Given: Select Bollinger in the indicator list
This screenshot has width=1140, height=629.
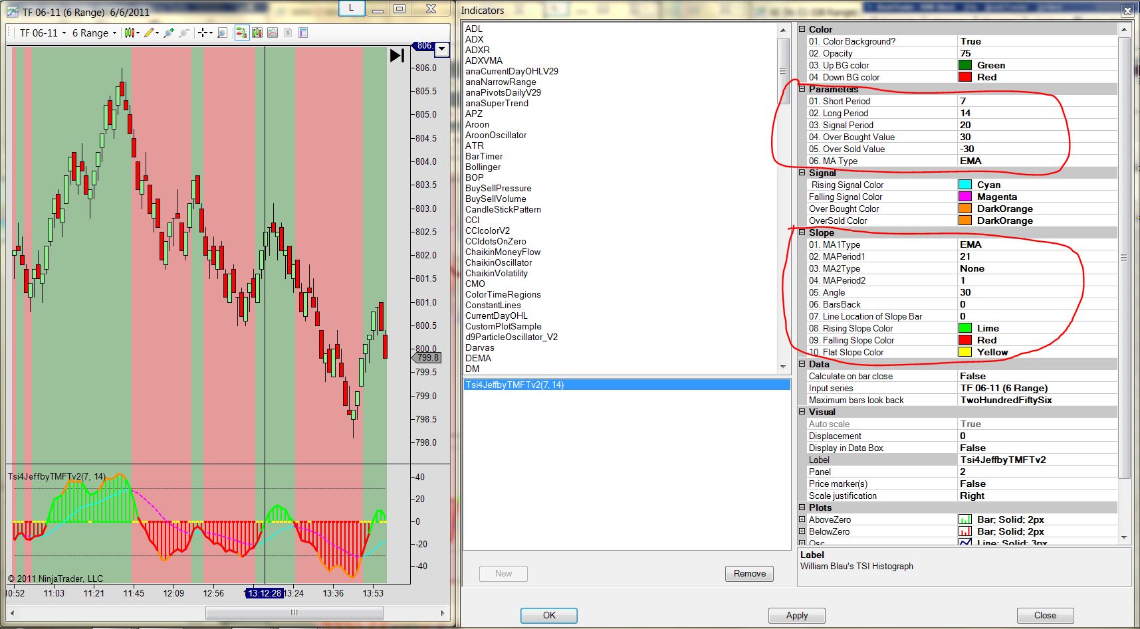Looking at the screenshot, I should click(483, 167).
